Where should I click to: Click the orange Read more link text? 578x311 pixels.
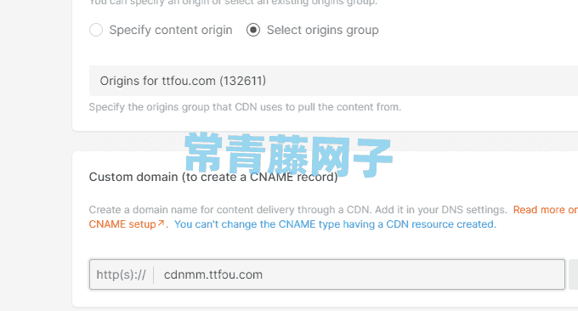(x=545, y=210)
